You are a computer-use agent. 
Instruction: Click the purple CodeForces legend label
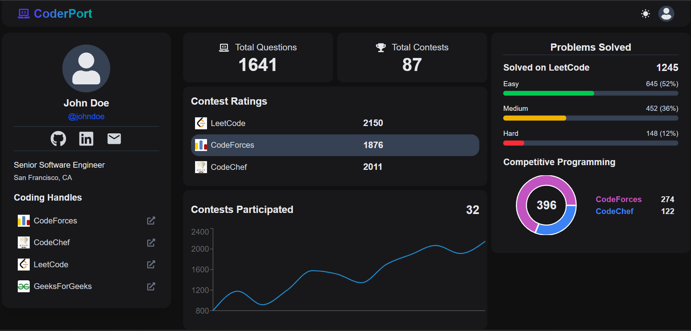click(618, 200)
